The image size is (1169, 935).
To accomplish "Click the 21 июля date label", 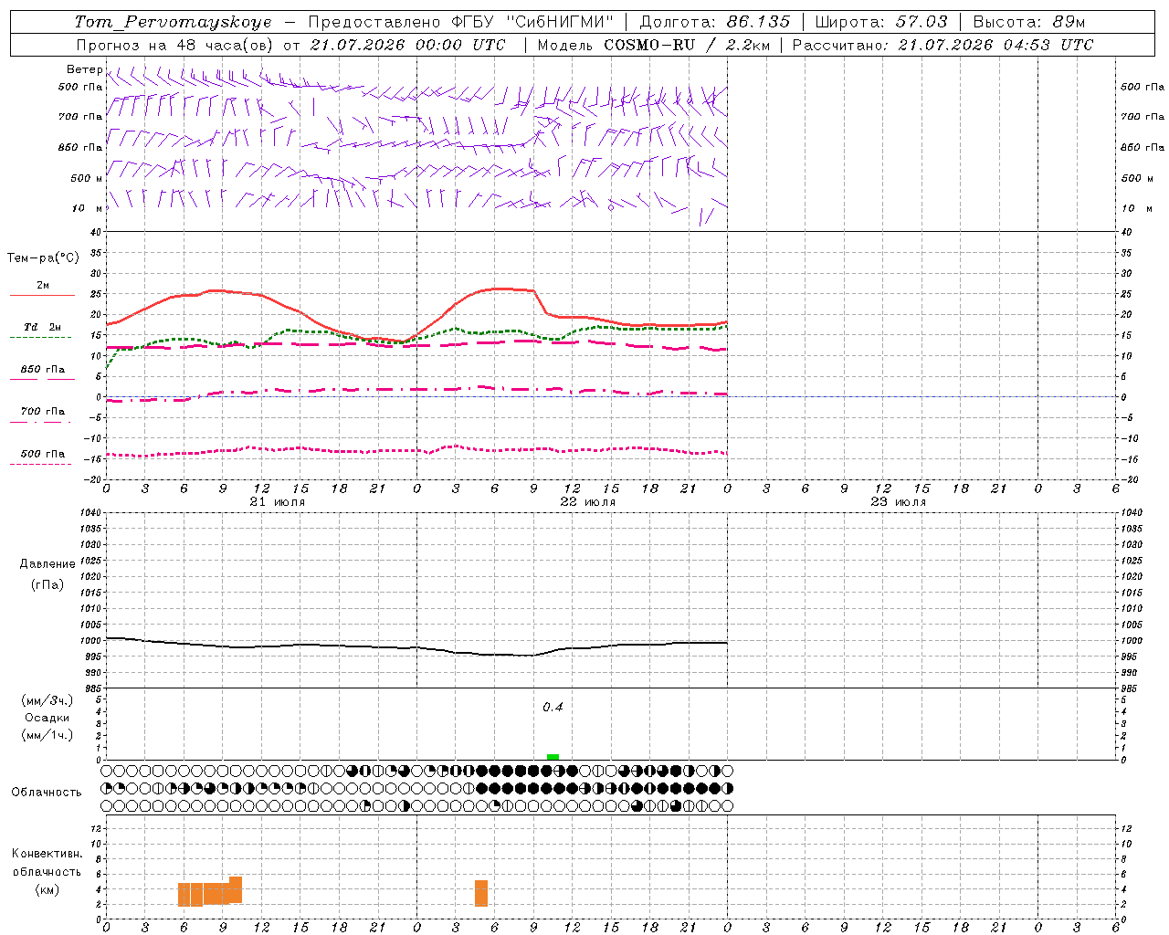I will tap(278, 502).
